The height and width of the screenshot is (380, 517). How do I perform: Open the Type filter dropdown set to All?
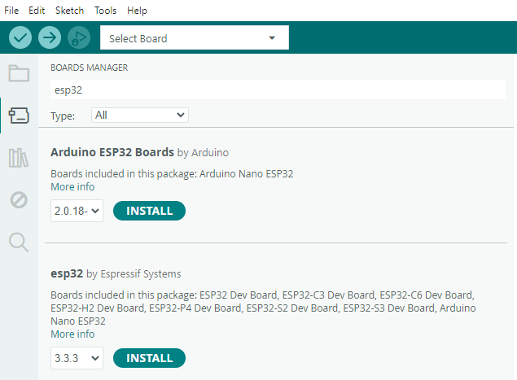[140, 115]
